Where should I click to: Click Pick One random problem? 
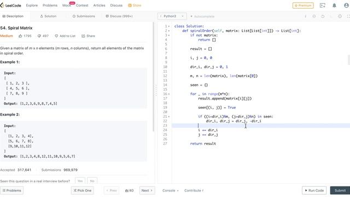point(83,190)
